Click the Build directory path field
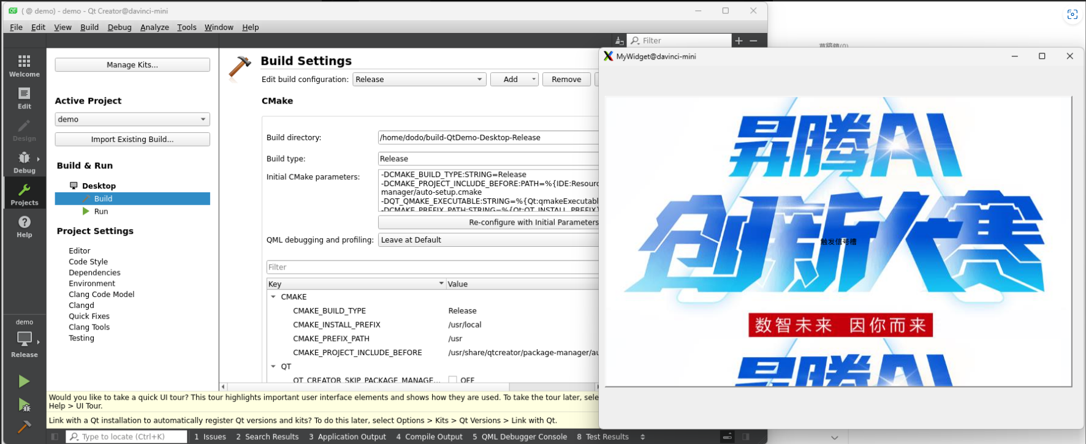The height and width of the screenshot is (444, 1086). tap(488, 138)
